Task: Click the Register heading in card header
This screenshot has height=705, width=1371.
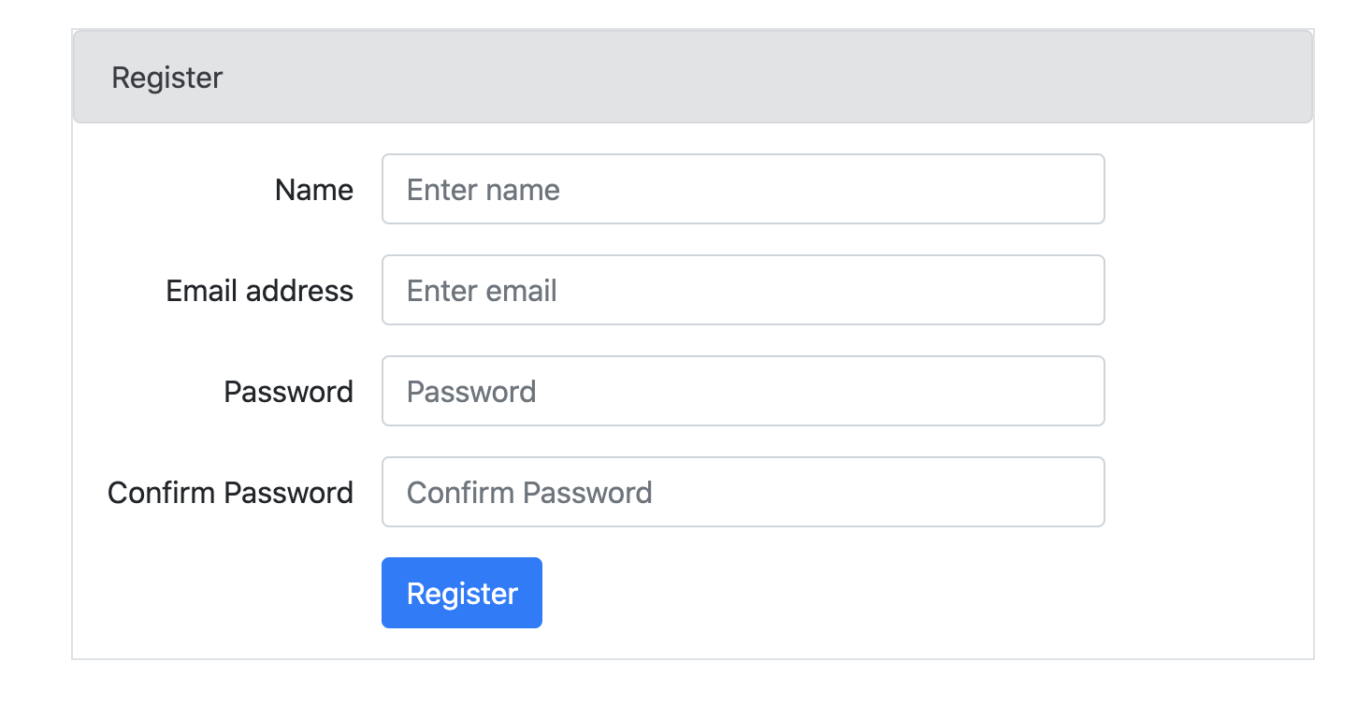Action: [166, 78]
